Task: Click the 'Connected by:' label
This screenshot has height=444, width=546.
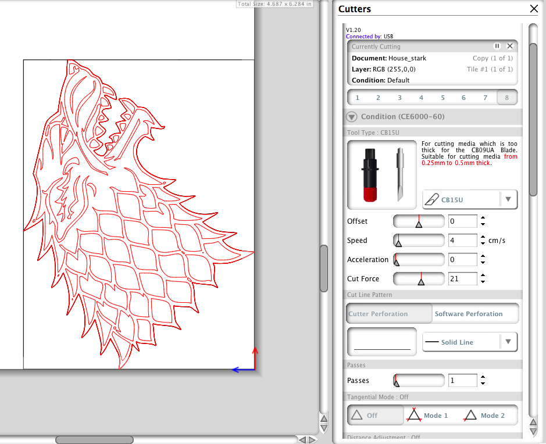Action: click(x=363, y=36)
